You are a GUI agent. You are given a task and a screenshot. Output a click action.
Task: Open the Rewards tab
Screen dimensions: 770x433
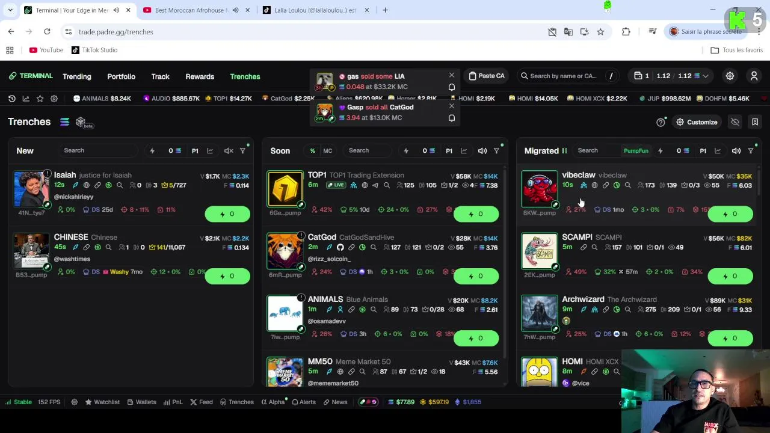tap(200, 76)
